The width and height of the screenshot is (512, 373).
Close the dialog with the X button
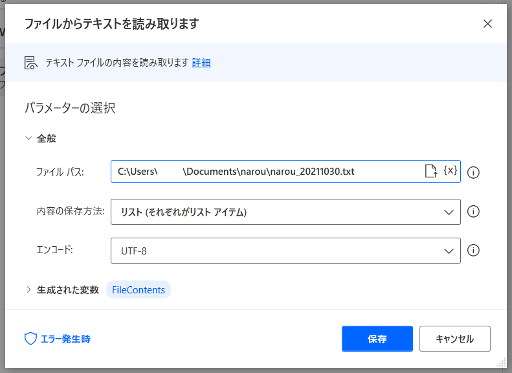point(487,23)
